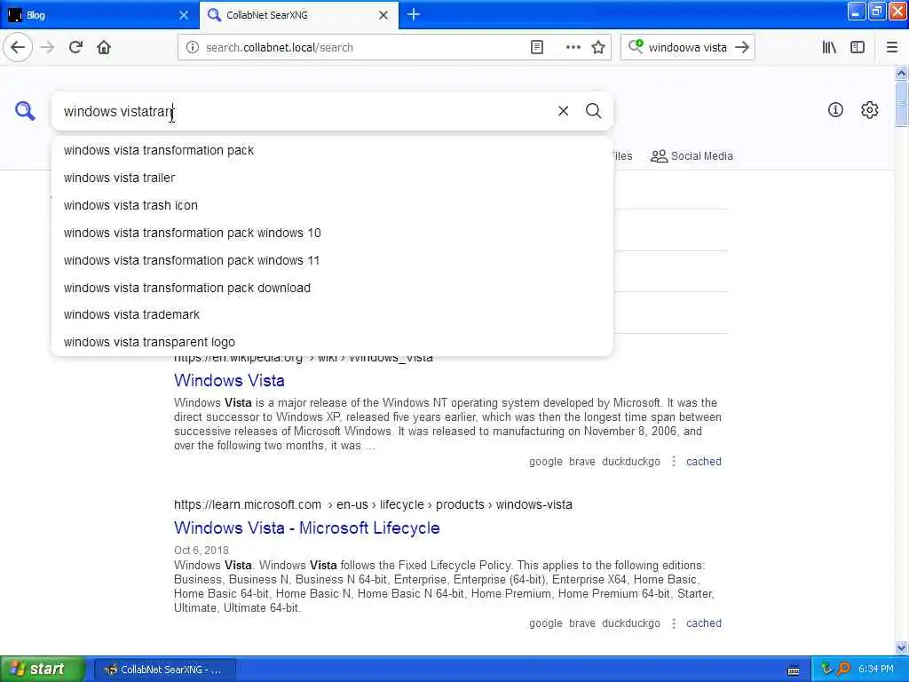Toggle reader view in address bar
This screenshot has width=909, height=682.
tap(537, 48)
